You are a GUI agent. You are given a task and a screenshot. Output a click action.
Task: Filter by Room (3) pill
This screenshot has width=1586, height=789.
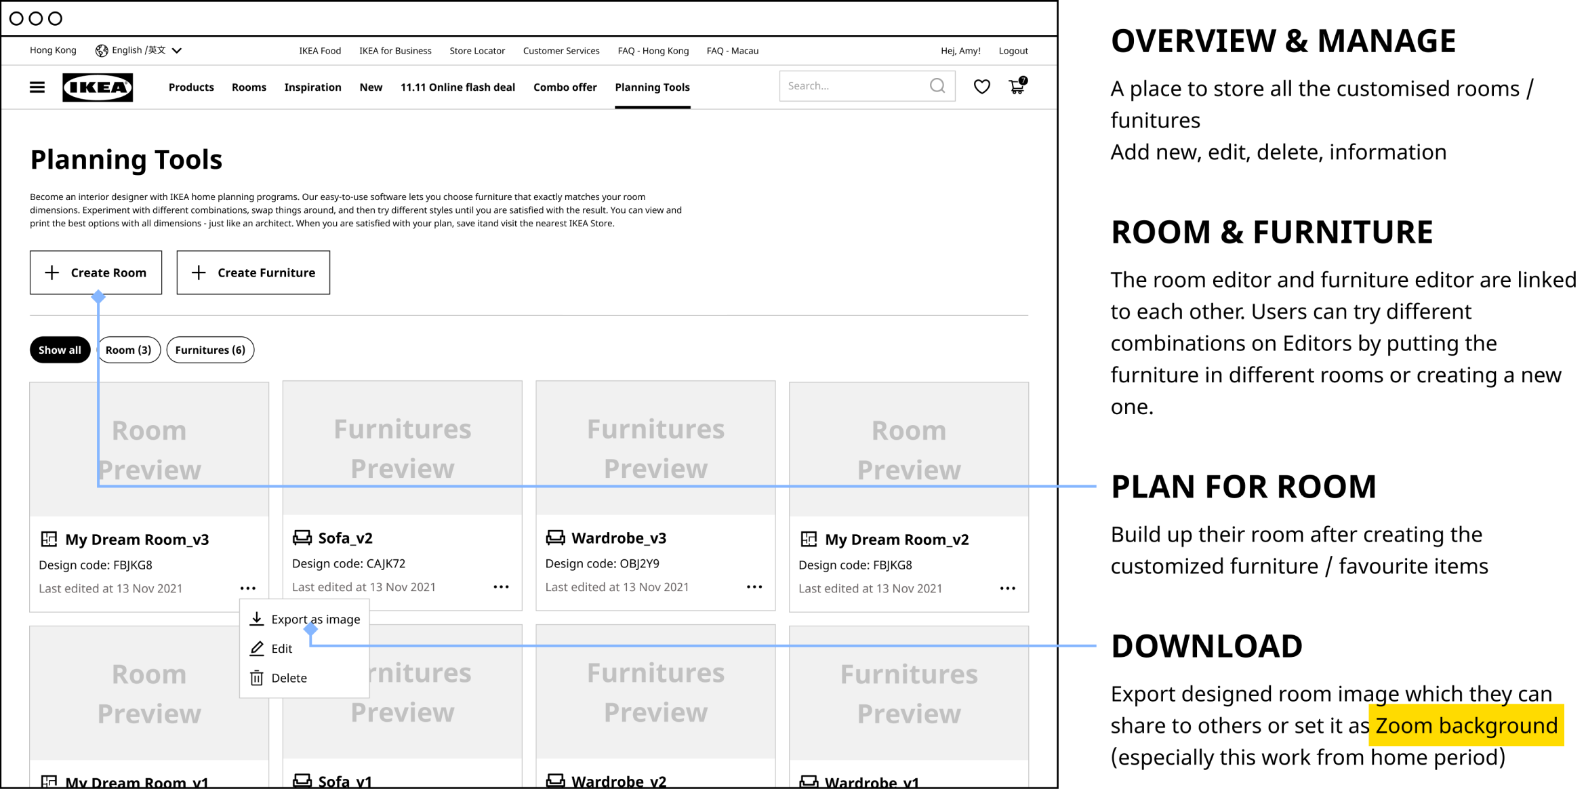tap(129, 350)
